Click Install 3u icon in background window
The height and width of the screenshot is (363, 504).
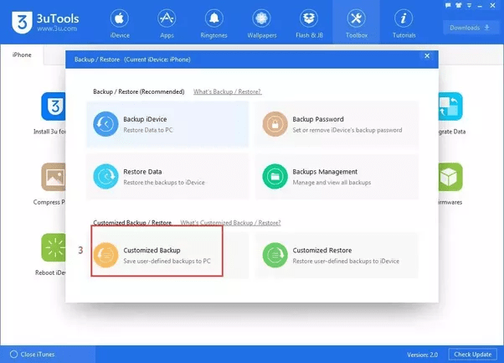[54, 106]
